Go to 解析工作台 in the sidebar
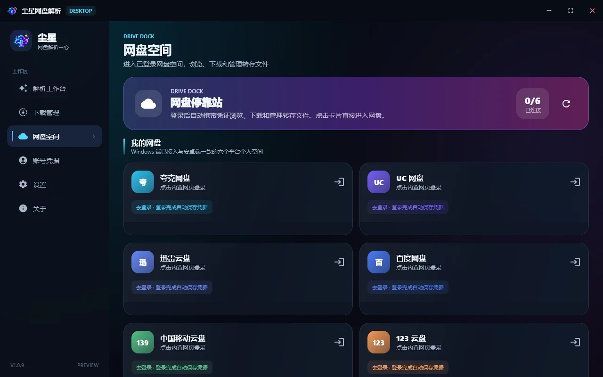 point(55,88)
